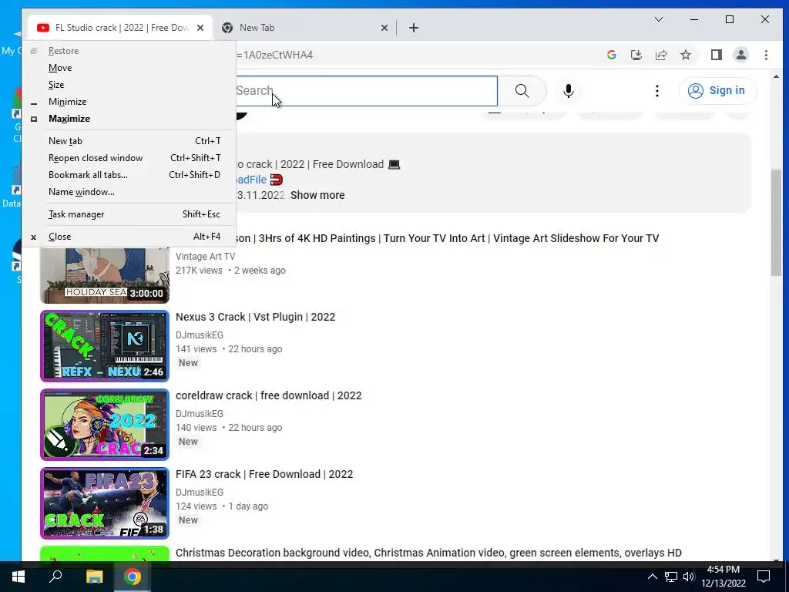
Task: Close the FL Studio crack tab
Action: (200, 28)
